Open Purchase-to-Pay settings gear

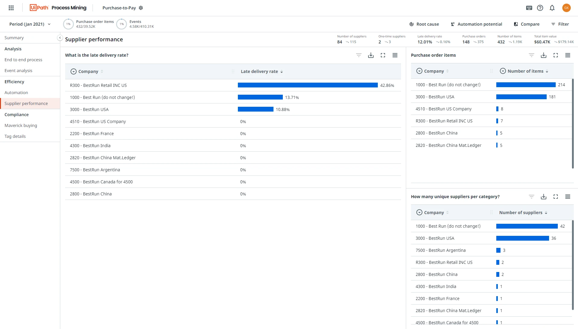click(x=141, y=8)
